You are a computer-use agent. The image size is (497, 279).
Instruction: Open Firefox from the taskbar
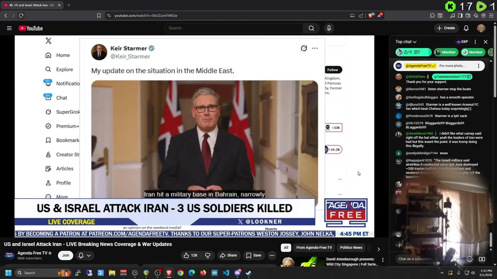(x=203, y=273)
